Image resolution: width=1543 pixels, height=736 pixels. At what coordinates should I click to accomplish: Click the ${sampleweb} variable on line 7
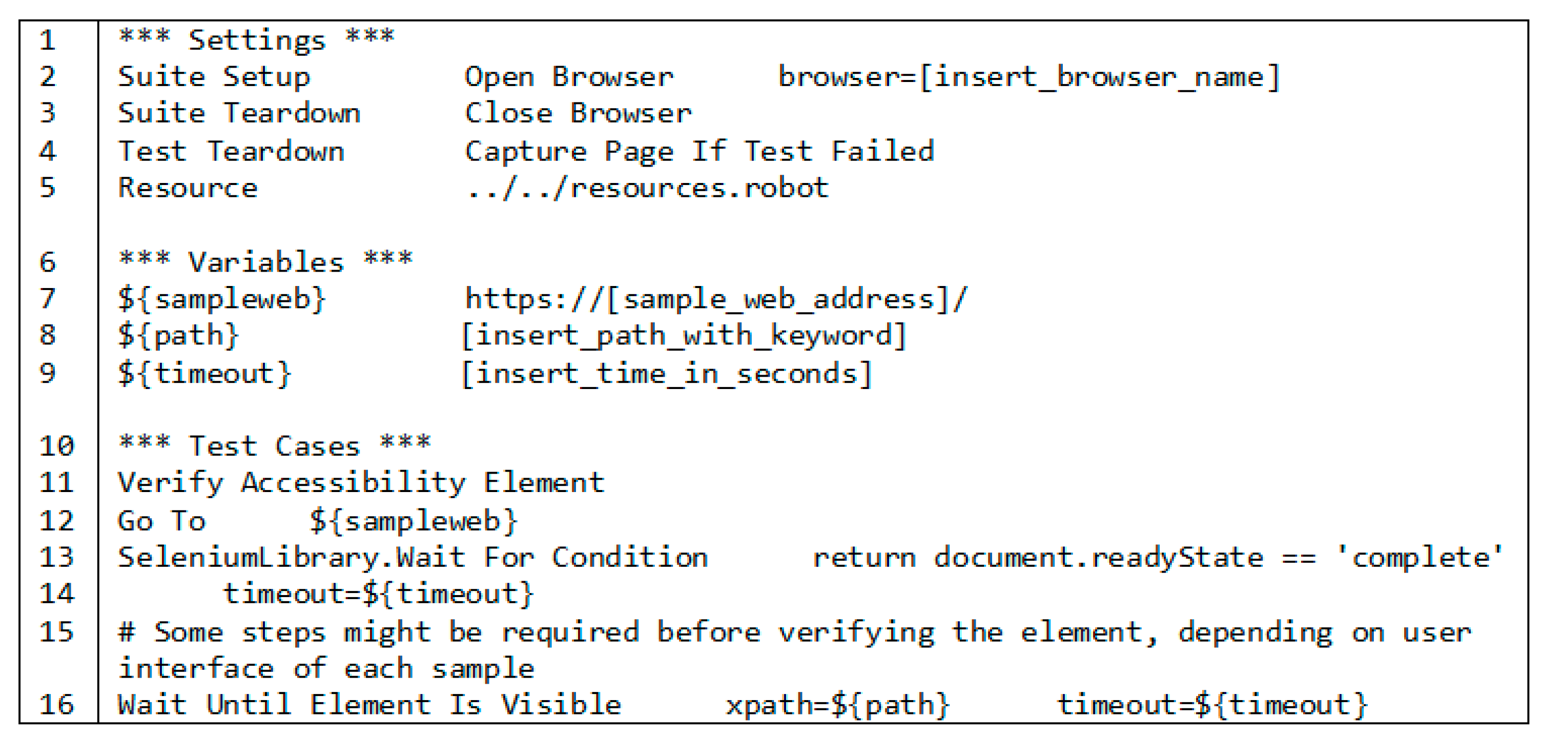(x=221, y=298)
